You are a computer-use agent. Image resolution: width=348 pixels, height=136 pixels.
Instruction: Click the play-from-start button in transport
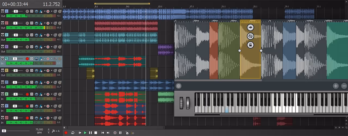pos(80,133)
